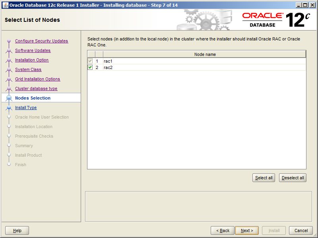Go back to the previous step
Screen dimensions: 318x238
[223, 230]
